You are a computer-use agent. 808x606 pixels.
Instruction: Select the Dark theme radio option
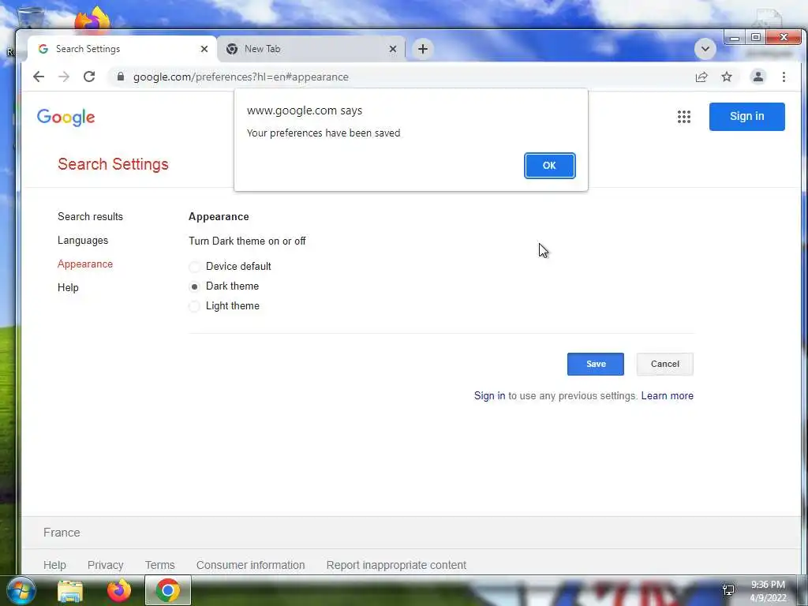coord(194,286)
